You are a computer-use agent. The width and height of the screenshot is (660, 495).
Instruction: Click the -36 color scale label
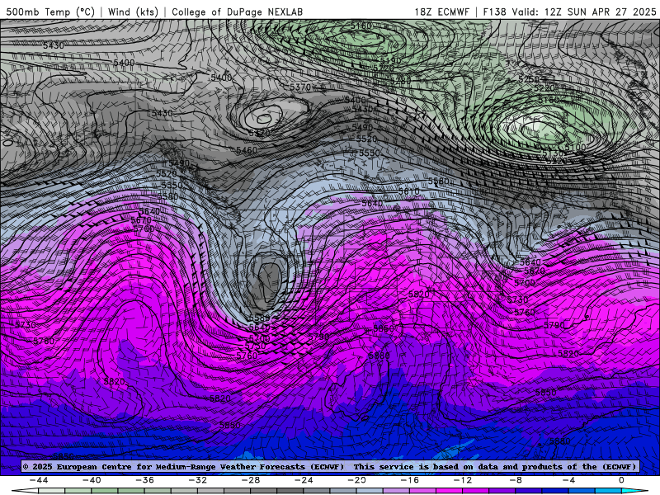(145, 480)
